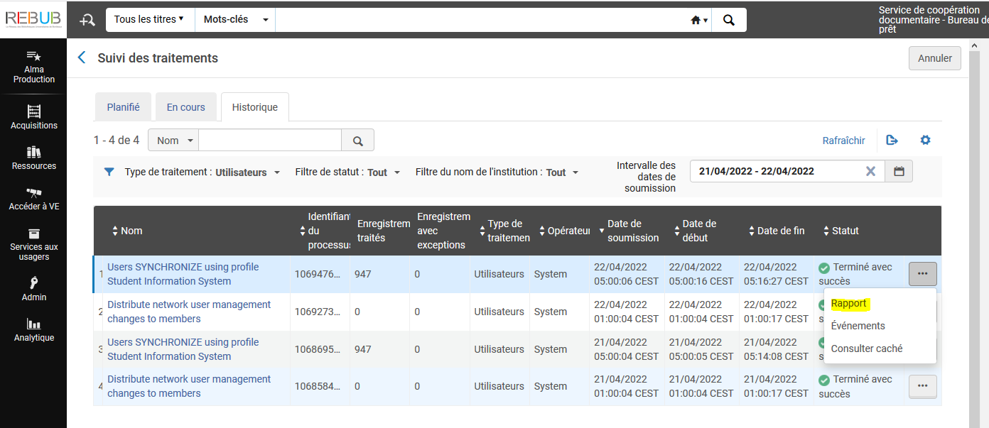Sort by Date de fin column
Screen dimensions: 989x428
777,231
